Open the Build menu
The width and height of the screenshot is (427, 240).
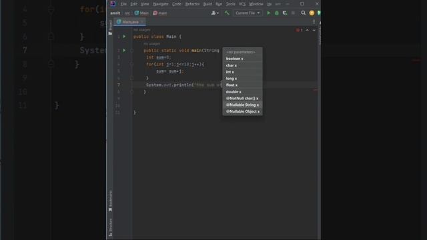click(x=207, y=4)
